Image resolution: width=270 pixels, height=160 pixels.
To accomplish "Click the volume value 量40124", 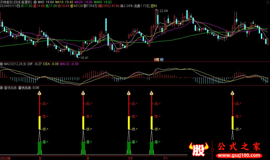I will click(x=77, y=6).
